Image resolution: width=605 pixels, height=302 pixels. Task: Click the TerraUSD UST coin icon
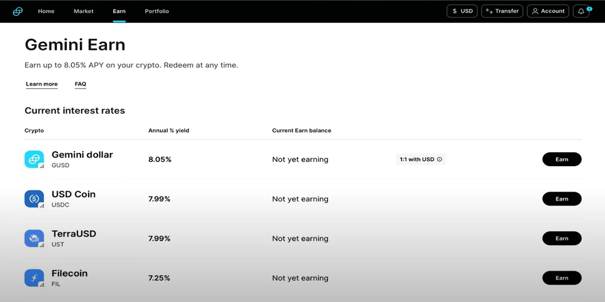(x=34, y=239)
